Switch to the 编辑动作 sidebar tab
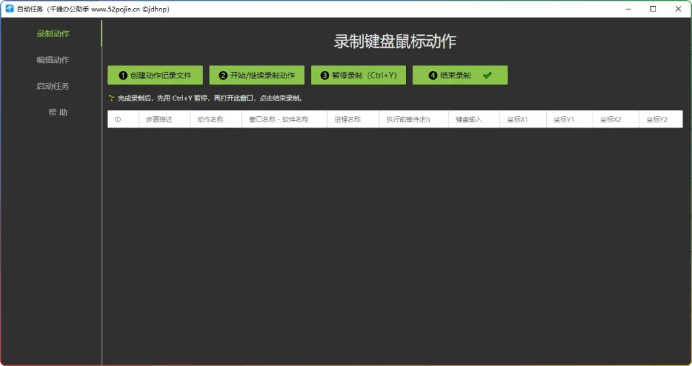The height and width of the screenshot is (366, 692). [53, 60]
